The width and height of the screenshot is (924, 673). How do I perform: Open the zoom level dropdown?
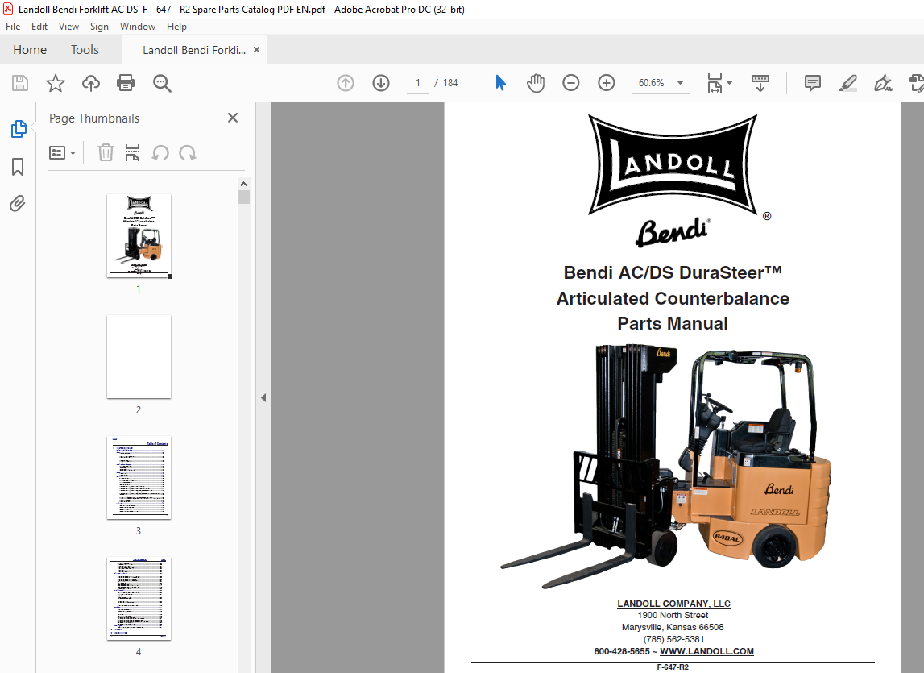681,83
